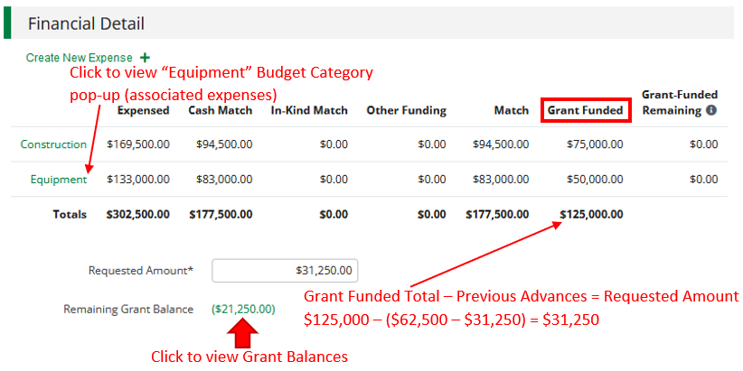The width and height of the screenshot is (743, 371).
Task: Click the Cash Match column header
Action: [x=220, y=111]
